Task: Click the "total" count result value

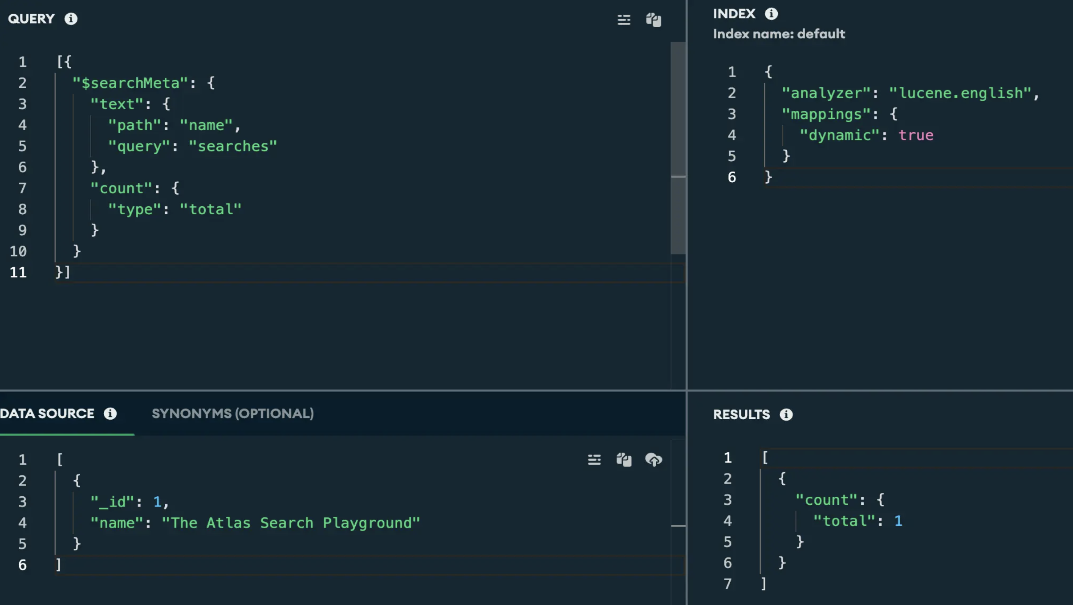Action: coord(898,521)
